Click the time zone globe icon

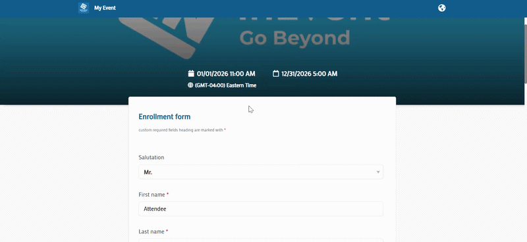point(190,85)
